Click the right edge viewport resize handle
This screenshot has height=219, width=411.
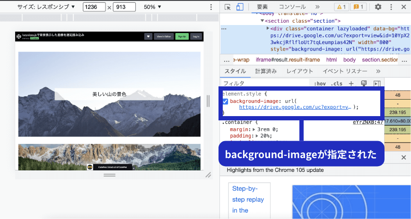click(x=208, y=101)
